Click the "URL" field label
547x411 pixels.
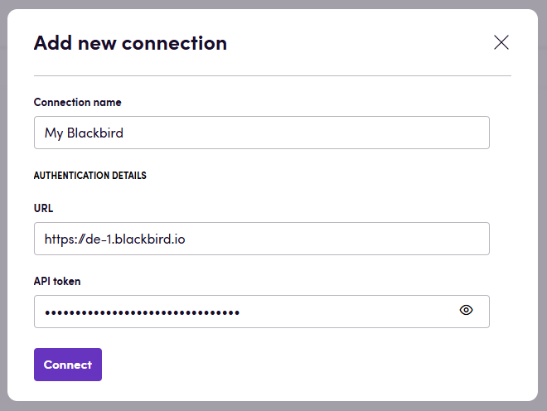(43, 209)
